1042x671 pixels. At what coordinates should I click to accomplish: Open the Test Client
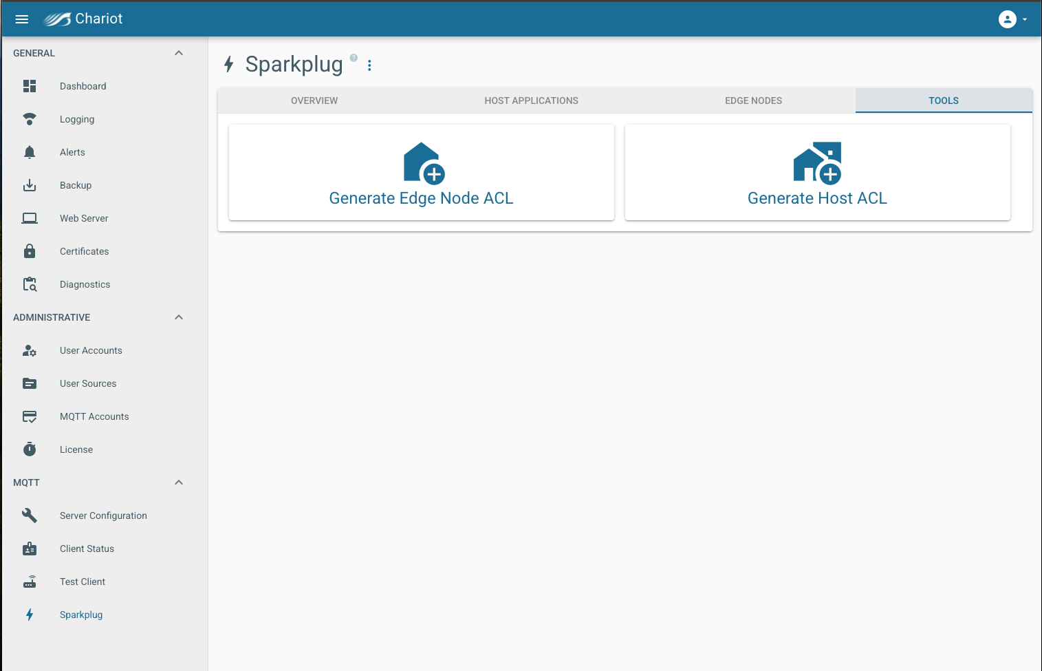[83, 582]
